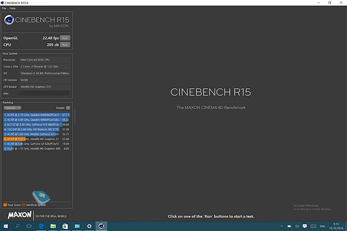Select ranking row 2 Quadro 4000
The width and height of the screenshot is (347, 231).
(x=36, y=120)
